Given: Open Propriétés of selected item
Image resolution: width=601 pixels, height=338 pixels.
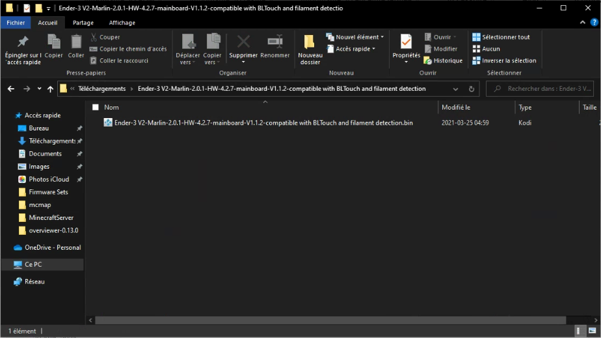Looking at the screenshot, I should pos(407,49).
